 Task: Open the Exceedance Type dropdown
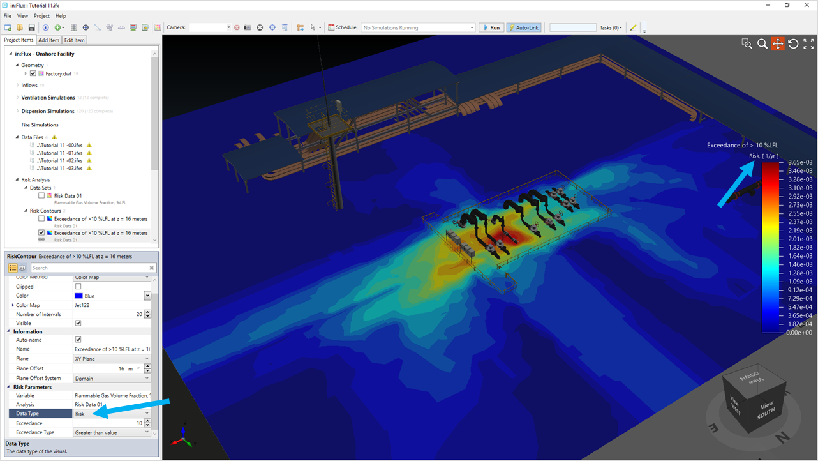pos(147,432)
